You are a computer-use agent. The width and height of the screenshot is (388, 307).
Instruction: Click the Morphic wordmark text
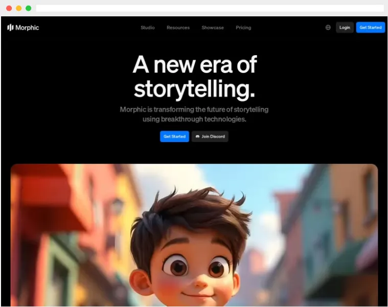point(27,28)
